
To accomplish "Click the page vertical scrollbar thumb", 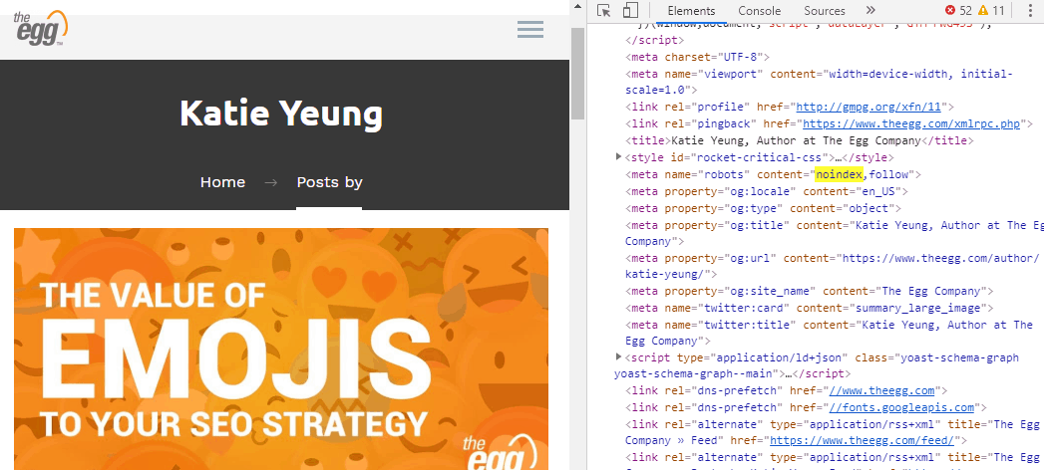I will (577, 73).
